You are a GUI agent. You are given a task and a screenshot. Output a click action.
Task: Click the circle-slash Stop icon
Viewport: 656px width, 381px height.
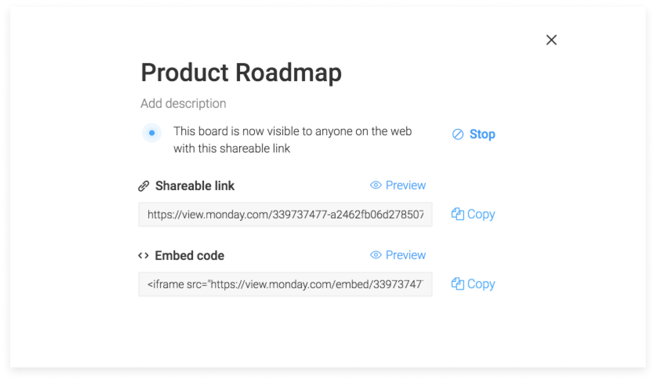pos(458,134)
